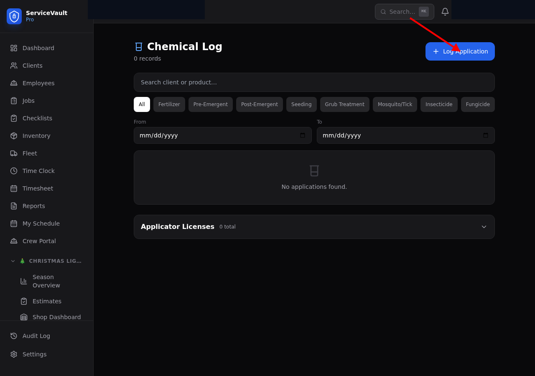Open the notifications bell
This screenshot has width=535, height=376.
pyautogui.click(x=445, y=11)
